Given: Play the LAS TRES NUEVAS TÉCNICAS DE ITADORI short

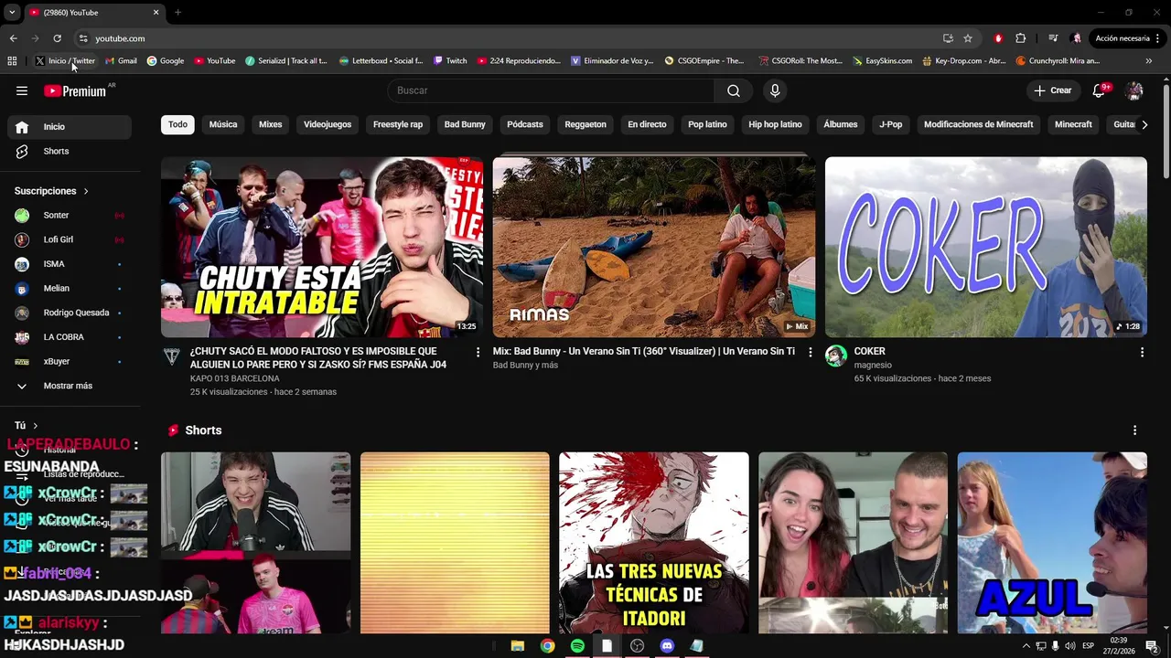Looking at the screenshot, I should pyautogui.click(x=654, y=543).
